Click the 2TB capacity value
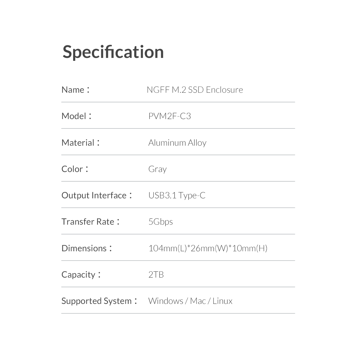 tap(156, 275)
